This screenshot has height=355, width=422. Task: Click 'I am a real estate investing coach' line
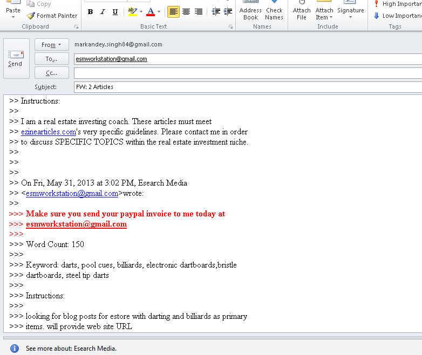pyautogui.click(x=116, y=121)
